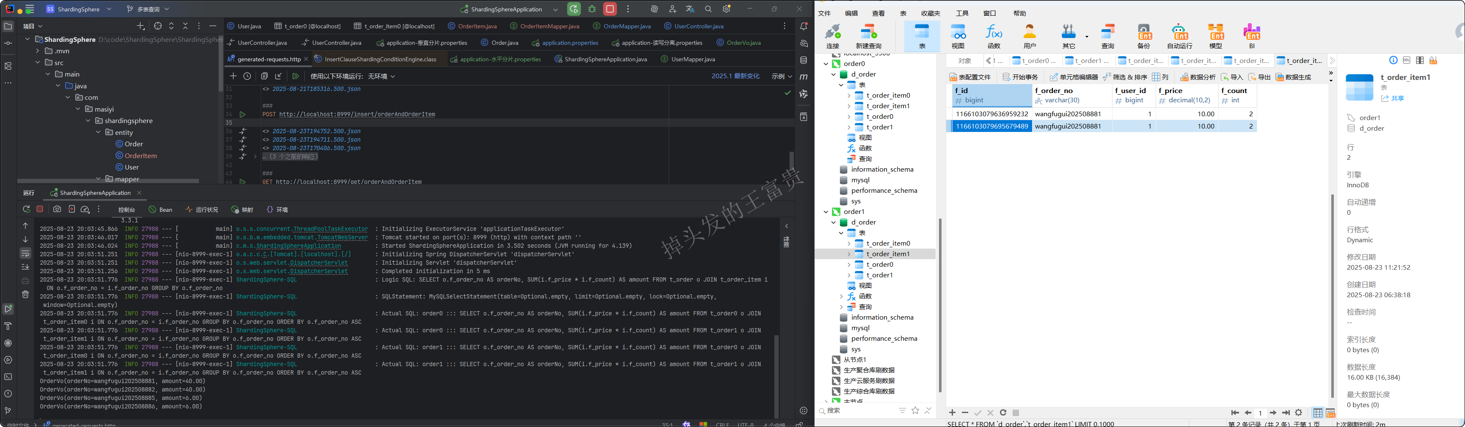This screenshot has height=427, width=1465.
Task: Click 筛选 & 排序 in Navicat
Action: coord(1124,77)
